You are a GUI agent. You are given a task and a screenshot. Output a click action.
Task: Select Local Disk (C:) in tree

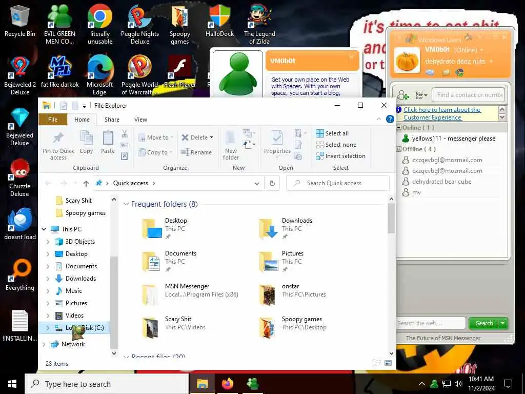pyautogui.click(x=74, y=328)
